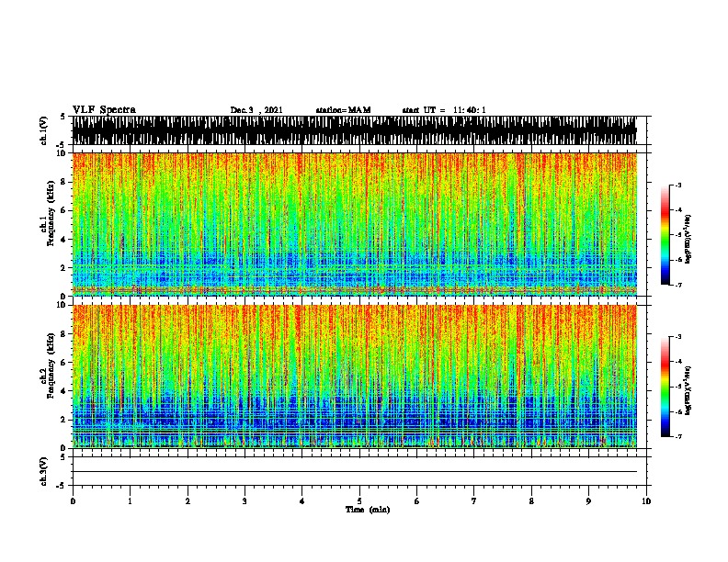Click the "0" tick on the time axis
Screen dimensions: 728x562
[x=73, y=500]
